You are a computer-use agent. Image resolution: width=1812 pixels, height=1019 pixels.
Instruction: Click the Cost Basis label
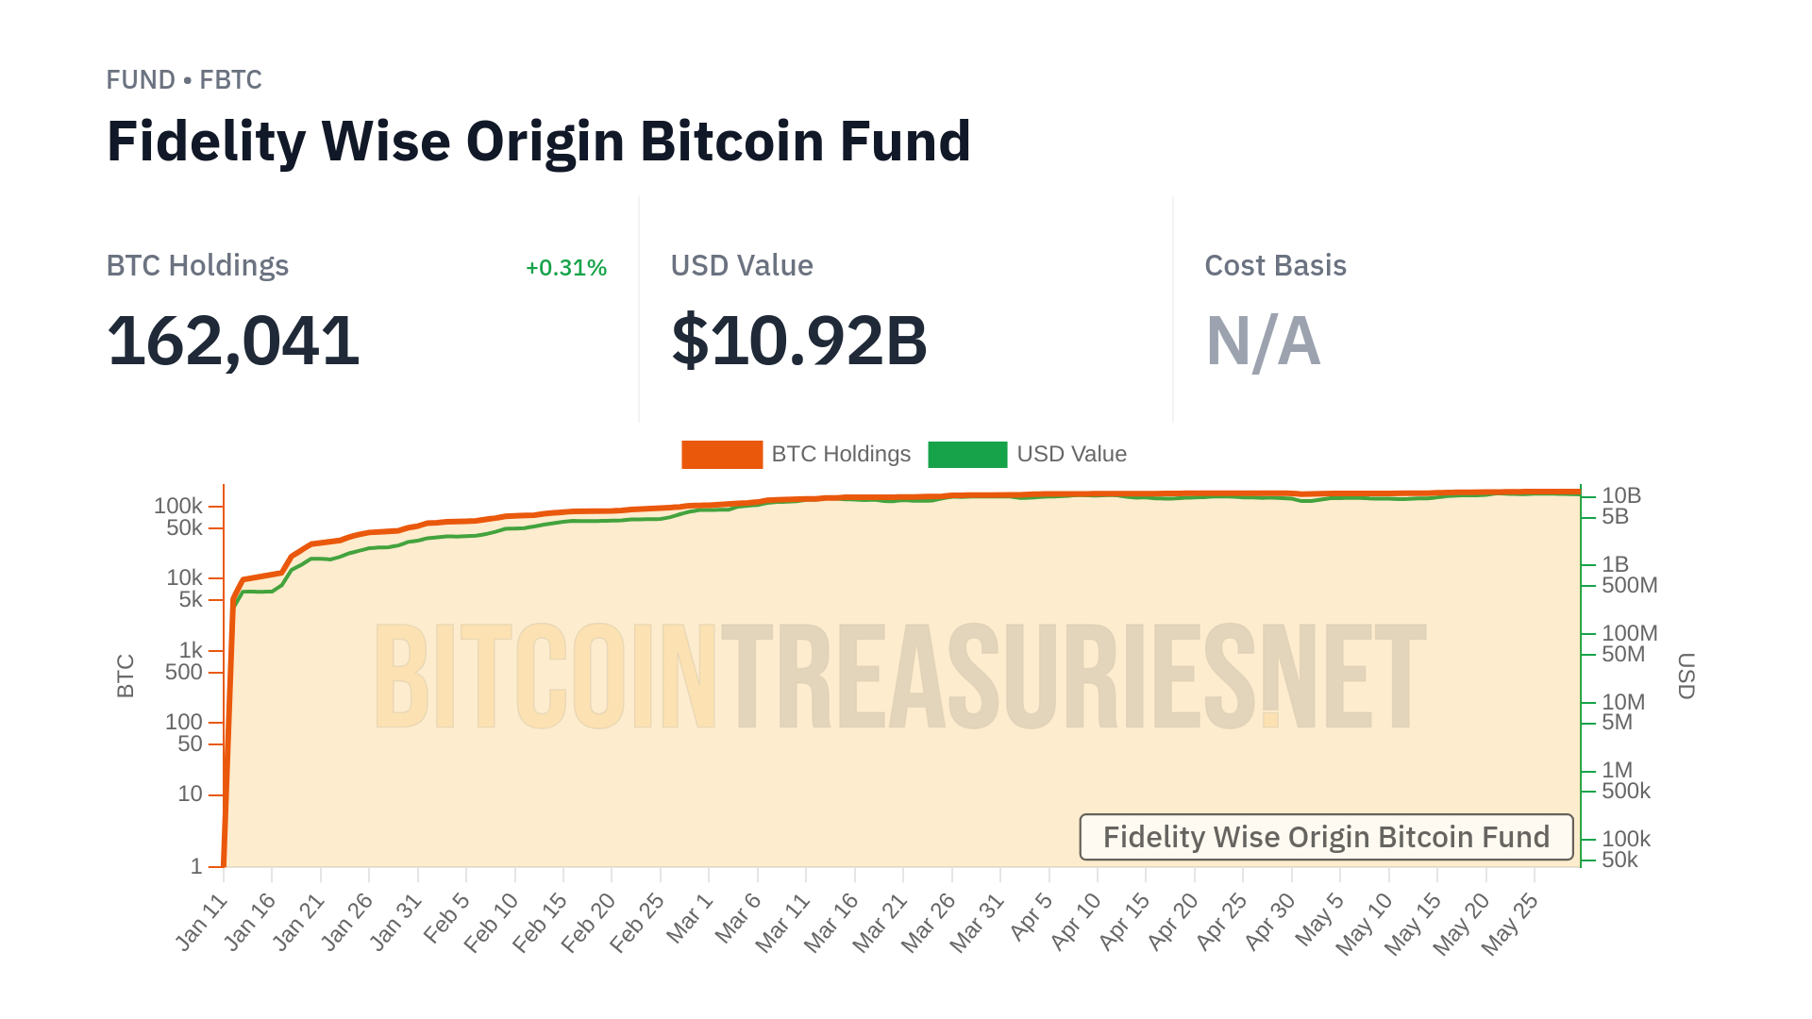[1275, 266]
